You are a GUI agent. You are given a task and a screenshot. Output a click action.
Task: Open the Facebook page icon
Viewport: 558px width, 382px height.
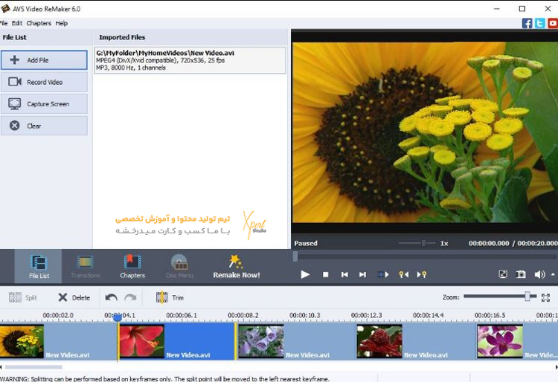[x=527, y=24]
